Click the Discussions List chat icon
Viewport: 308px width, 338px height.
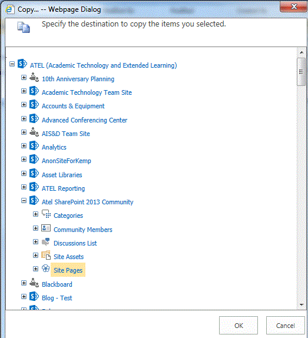tap(46, 241)
